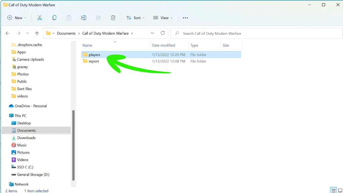Select the report folder
343x193 pixels.
pos(94,61)
